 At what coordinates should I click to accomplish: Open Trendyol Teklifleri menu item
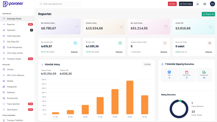(17, 120)
